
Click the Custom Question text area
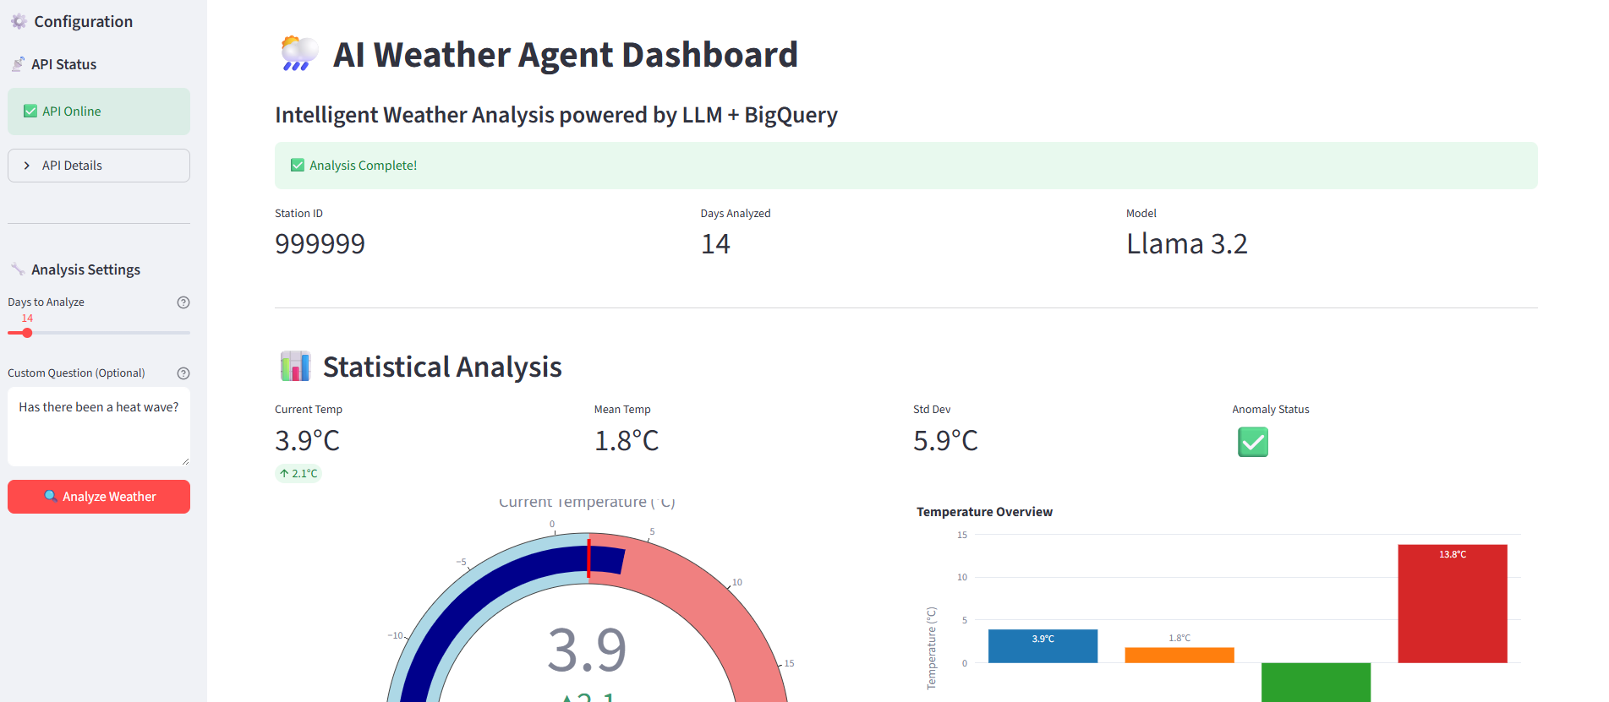99,427
